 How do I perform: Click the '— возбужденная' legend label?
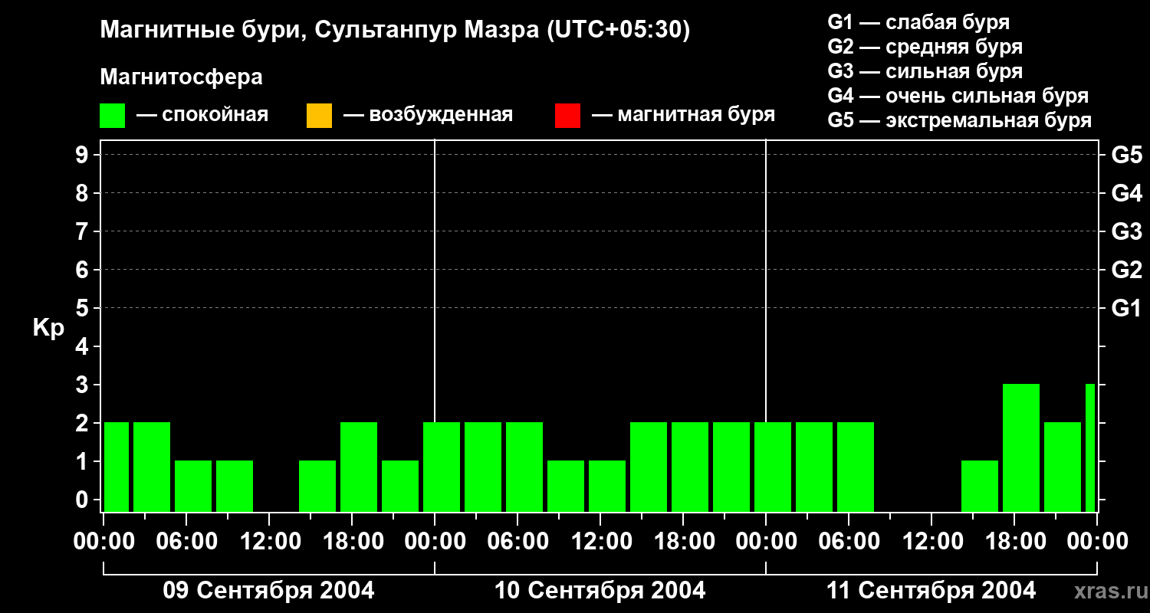pos(429,115)
